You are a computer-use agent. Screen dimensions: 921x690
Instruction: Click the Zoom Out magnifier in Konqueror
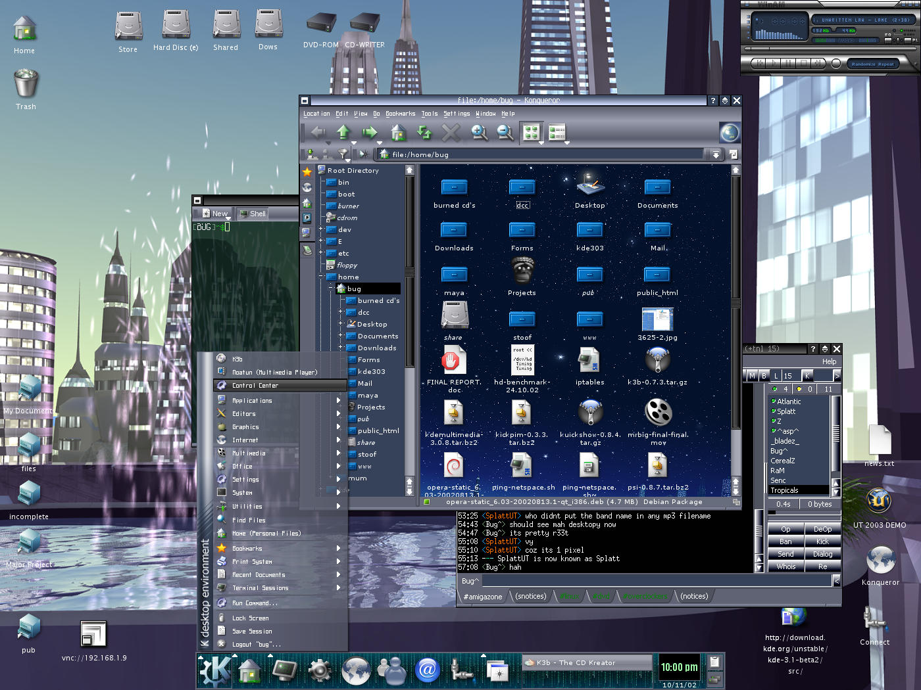tap(505, 132)
